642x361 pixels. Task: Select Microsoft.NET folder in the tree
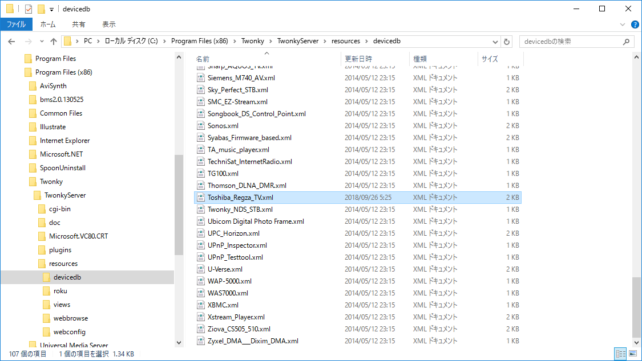62,154
